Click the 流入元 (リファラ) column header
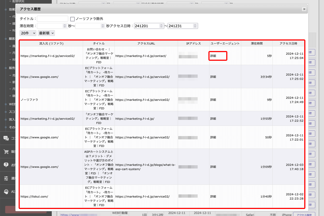324x216 pixels. pos(51,43)
